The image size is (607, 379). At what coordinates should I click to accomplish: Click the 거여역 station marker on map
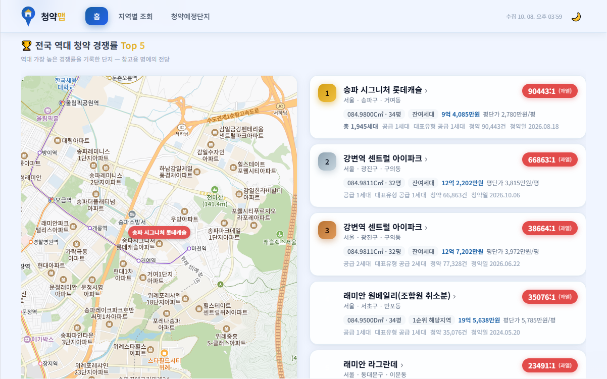point(139,260)
